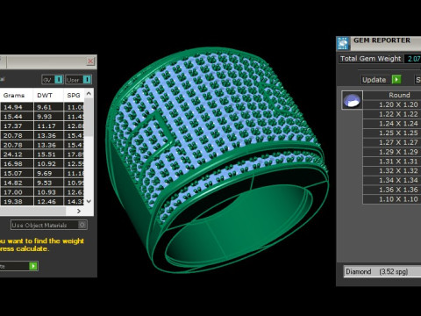Click the Total Gem Weight label

point(370,59)
